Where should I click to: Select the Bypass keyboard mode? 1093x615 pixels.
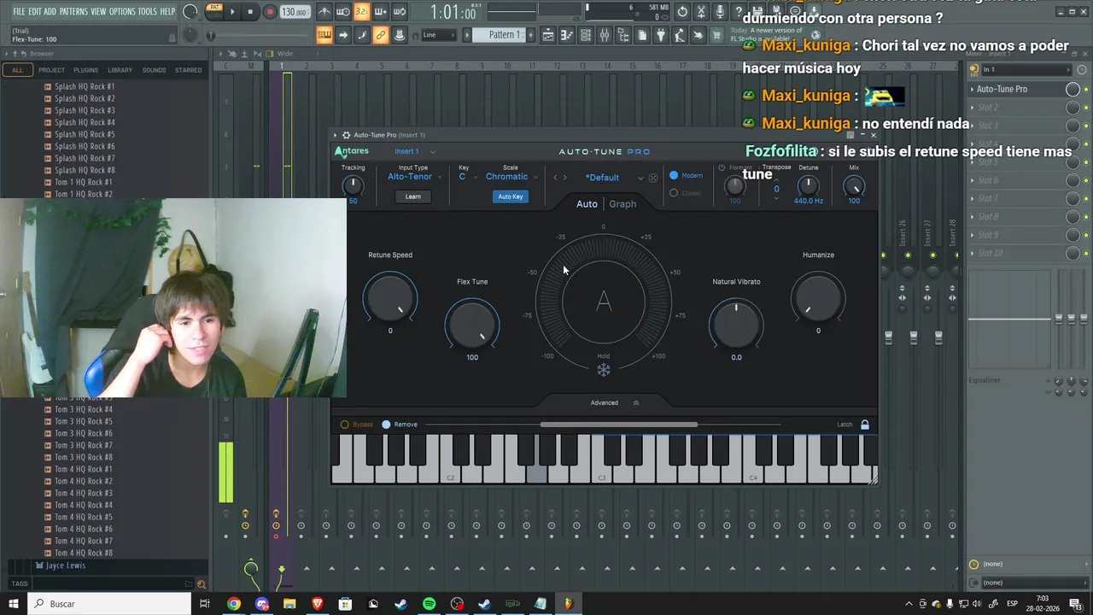[357, 425]
